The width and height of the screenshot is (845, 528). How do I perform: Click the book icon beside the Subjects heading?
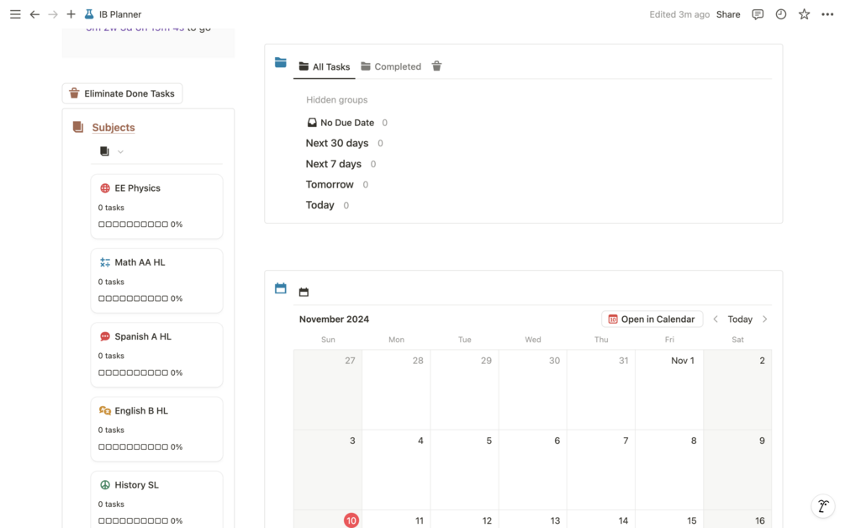78,127
